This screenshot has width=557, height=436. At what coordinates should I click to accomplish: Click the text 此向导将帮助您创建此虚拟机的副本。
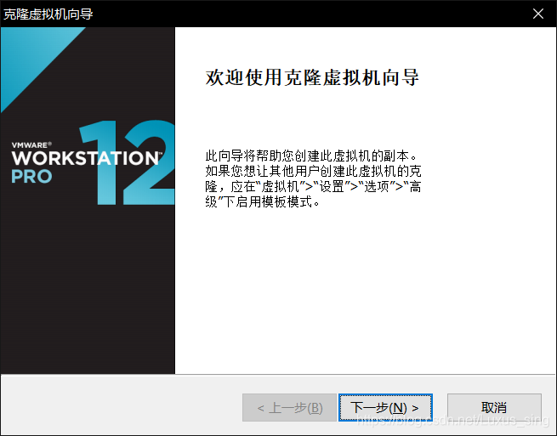(311, 156)
